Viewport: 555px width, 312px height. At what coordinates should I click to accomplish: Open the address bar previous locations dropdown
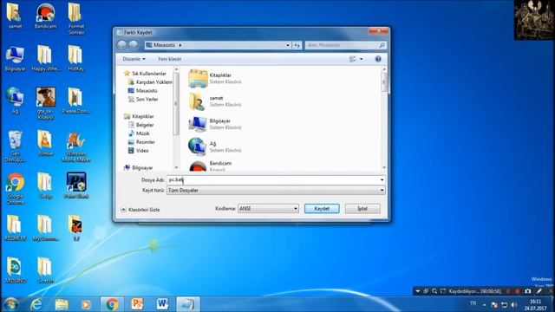[287, 45]
